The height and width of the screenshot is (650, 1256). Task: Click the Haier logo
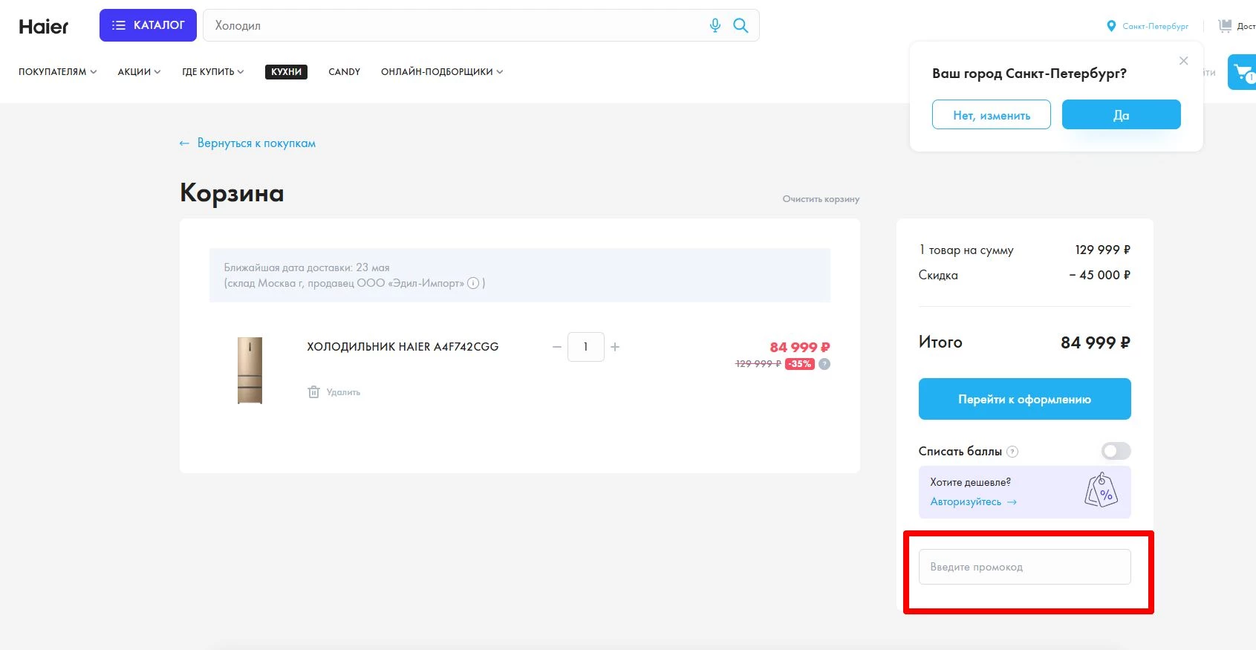point(44,27)
